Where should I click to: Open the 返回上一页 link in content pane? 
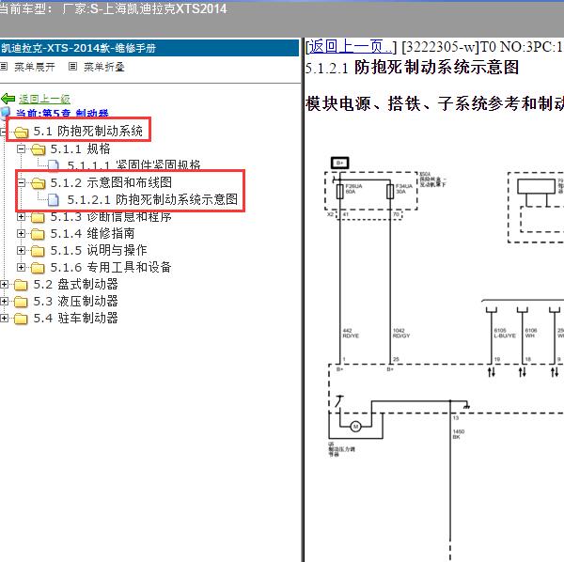pyautogui.click(x=351, y=47)
